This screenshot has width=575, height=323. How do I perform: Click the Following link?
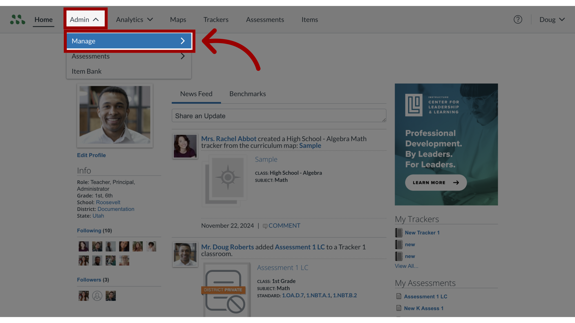pos(89,231)
